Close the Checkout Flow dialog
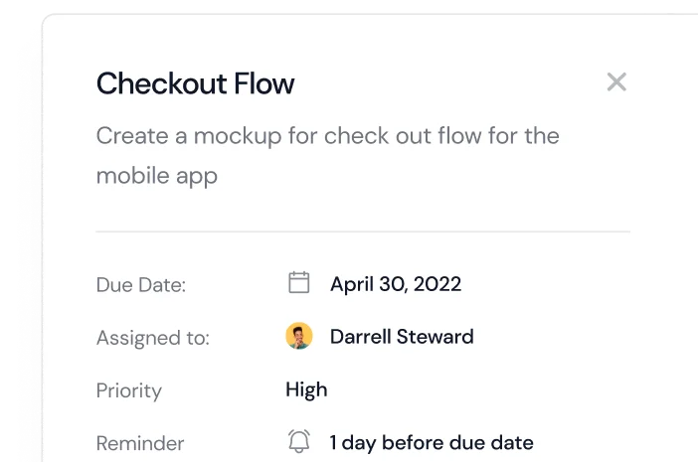 point(616,82)
